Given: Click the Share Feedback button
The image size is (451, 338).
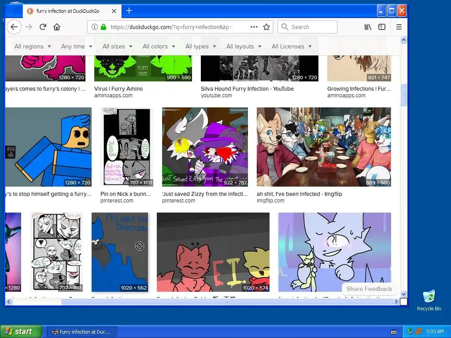Looking at the screenshot, I should [369, 289].
